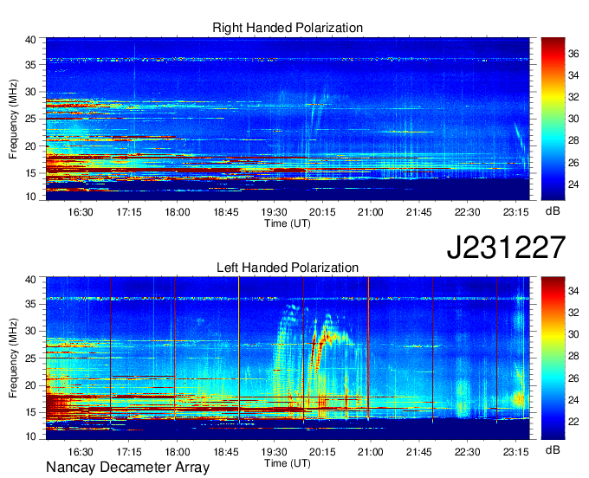589x478 pixels.
Task: Click the 'Frequency (MHz)' axis label of the Right Handed plot
Action: (13, 119)
